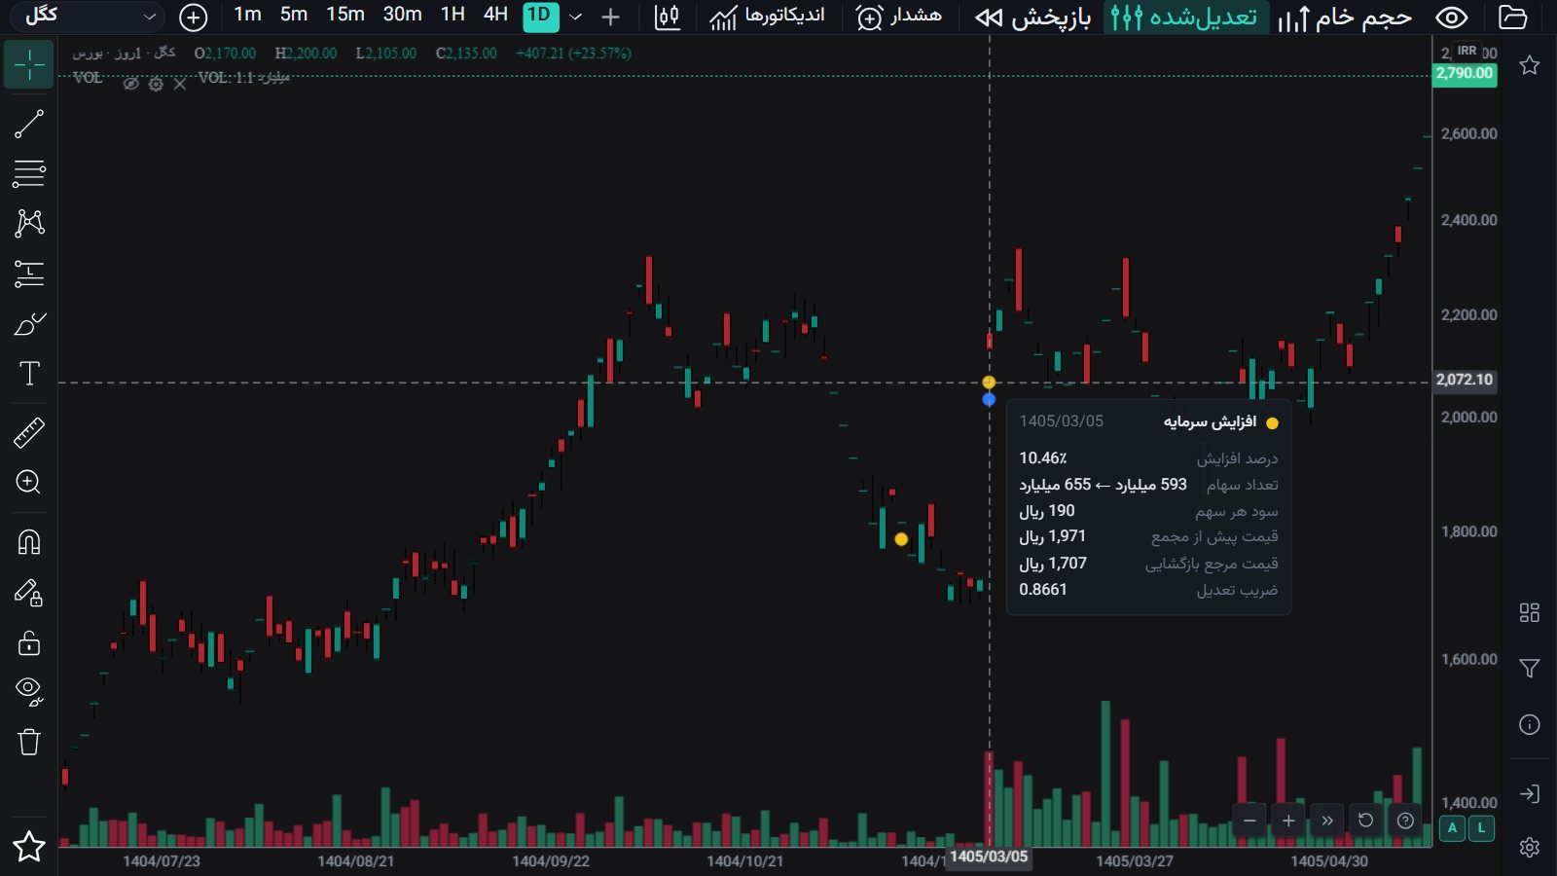Toggle magnet mode for drawings

(x=29, y=542)
